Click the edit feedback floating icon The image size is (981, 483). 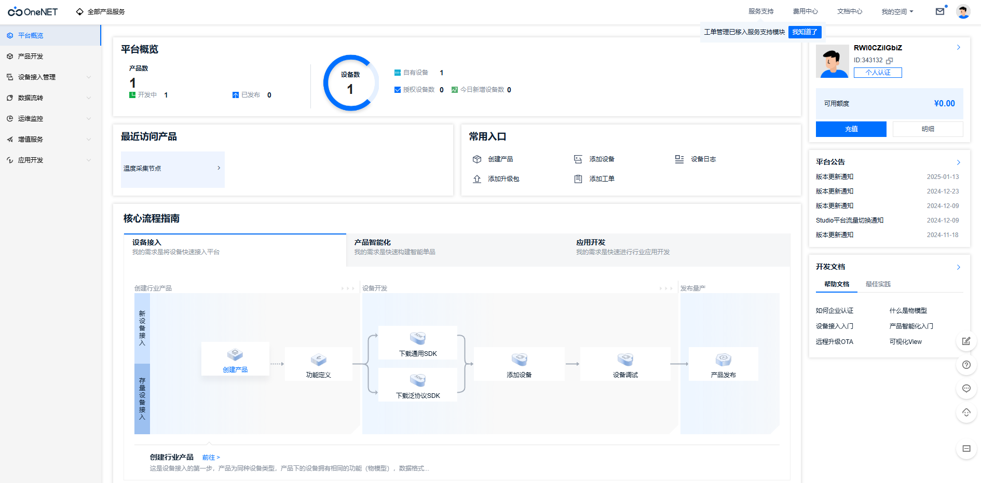pos(966,341)
